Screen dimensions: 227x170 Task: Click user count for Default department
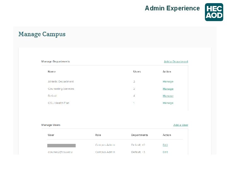click(x=134, y=96)
